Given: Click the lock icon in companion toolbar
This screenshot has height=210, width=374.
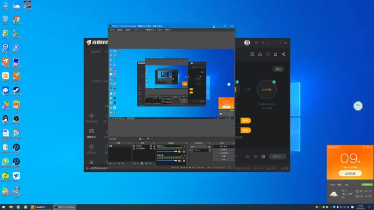Looking at the screenshot, I should pos(260,54).
